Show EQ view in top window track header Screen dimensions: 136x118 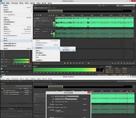(41, 15)
